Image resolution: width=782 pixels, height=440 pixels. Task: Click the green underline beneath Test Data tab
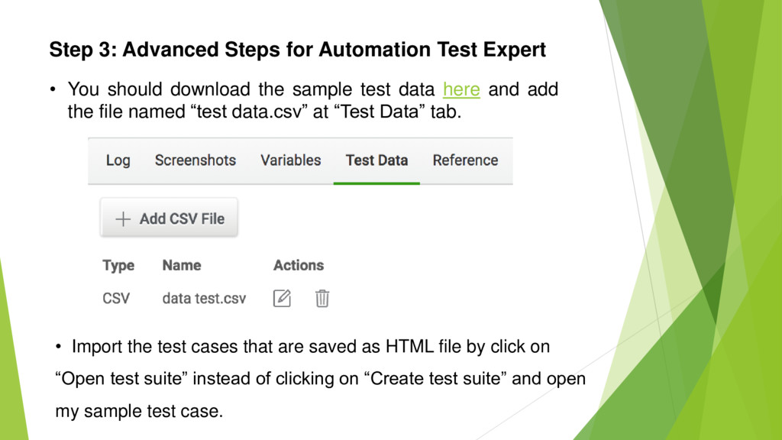(x=376, y=183)
